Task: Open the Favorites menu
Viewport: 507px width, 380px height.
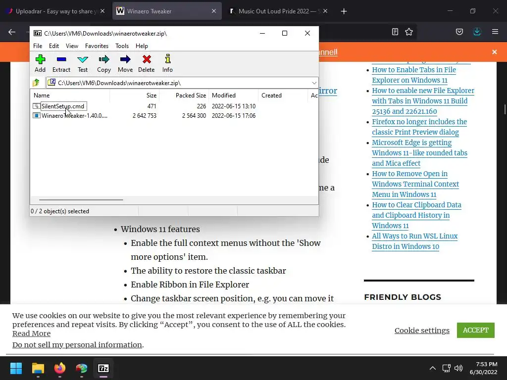Action: [x=97, y=46]
